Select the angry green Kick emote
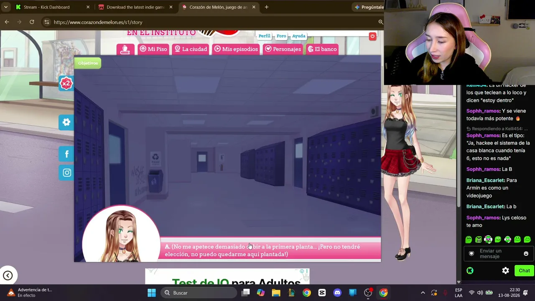 [x=479, y=240]
